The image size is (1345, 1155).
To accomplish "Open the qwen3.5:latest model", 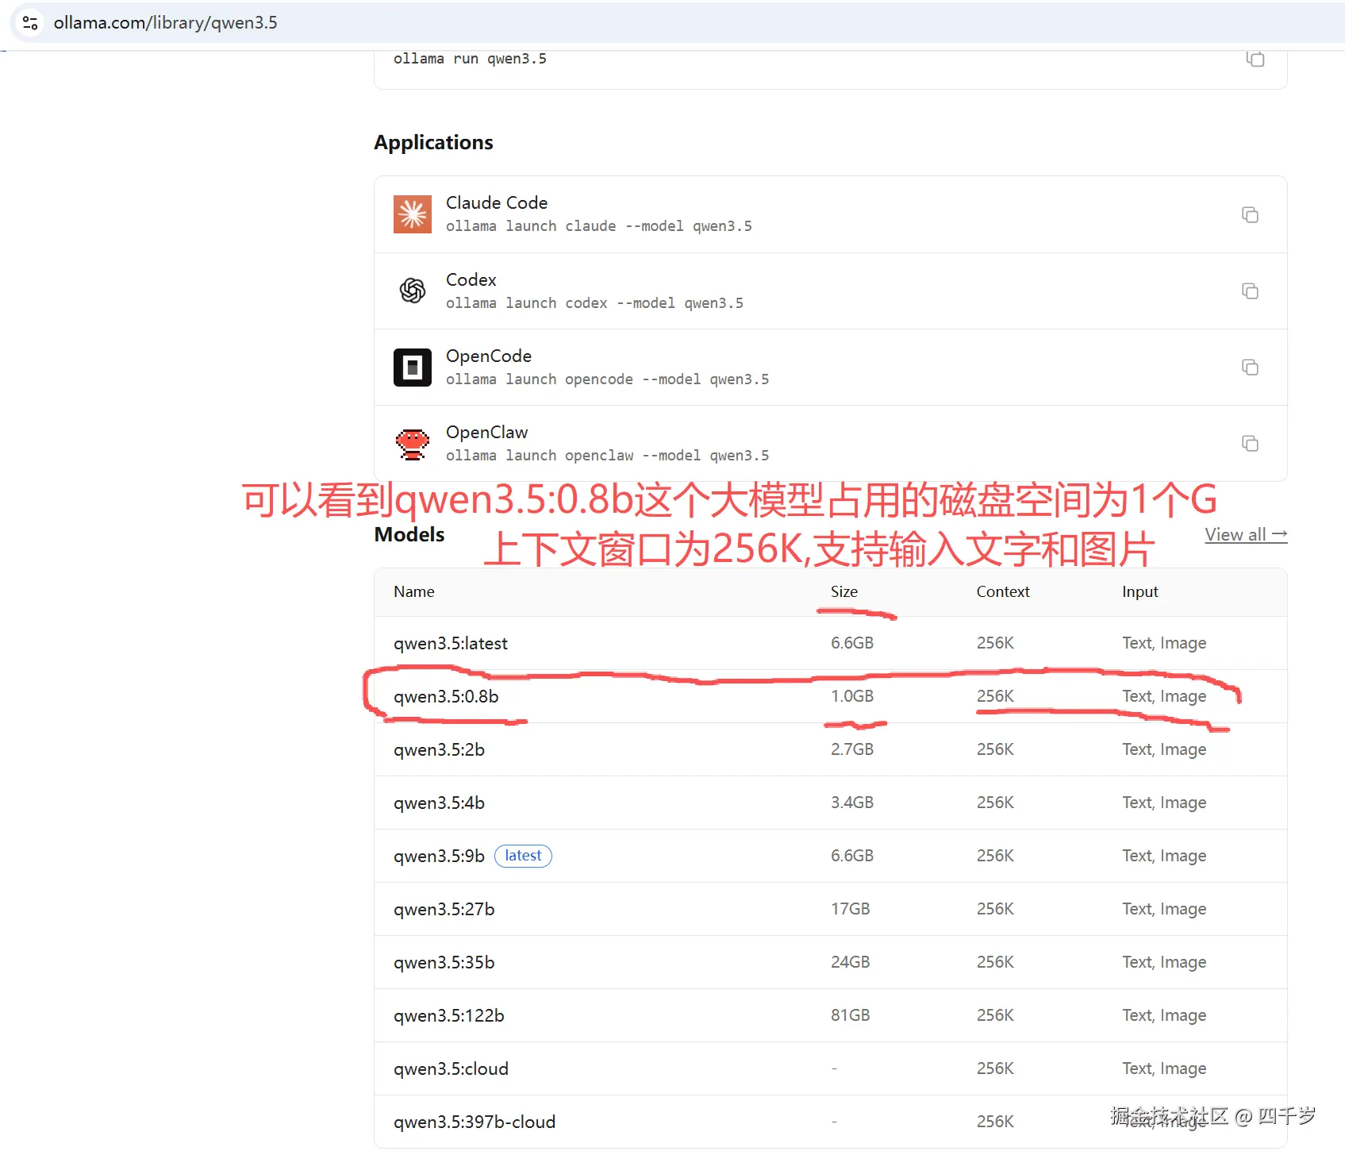I will 450,643.
